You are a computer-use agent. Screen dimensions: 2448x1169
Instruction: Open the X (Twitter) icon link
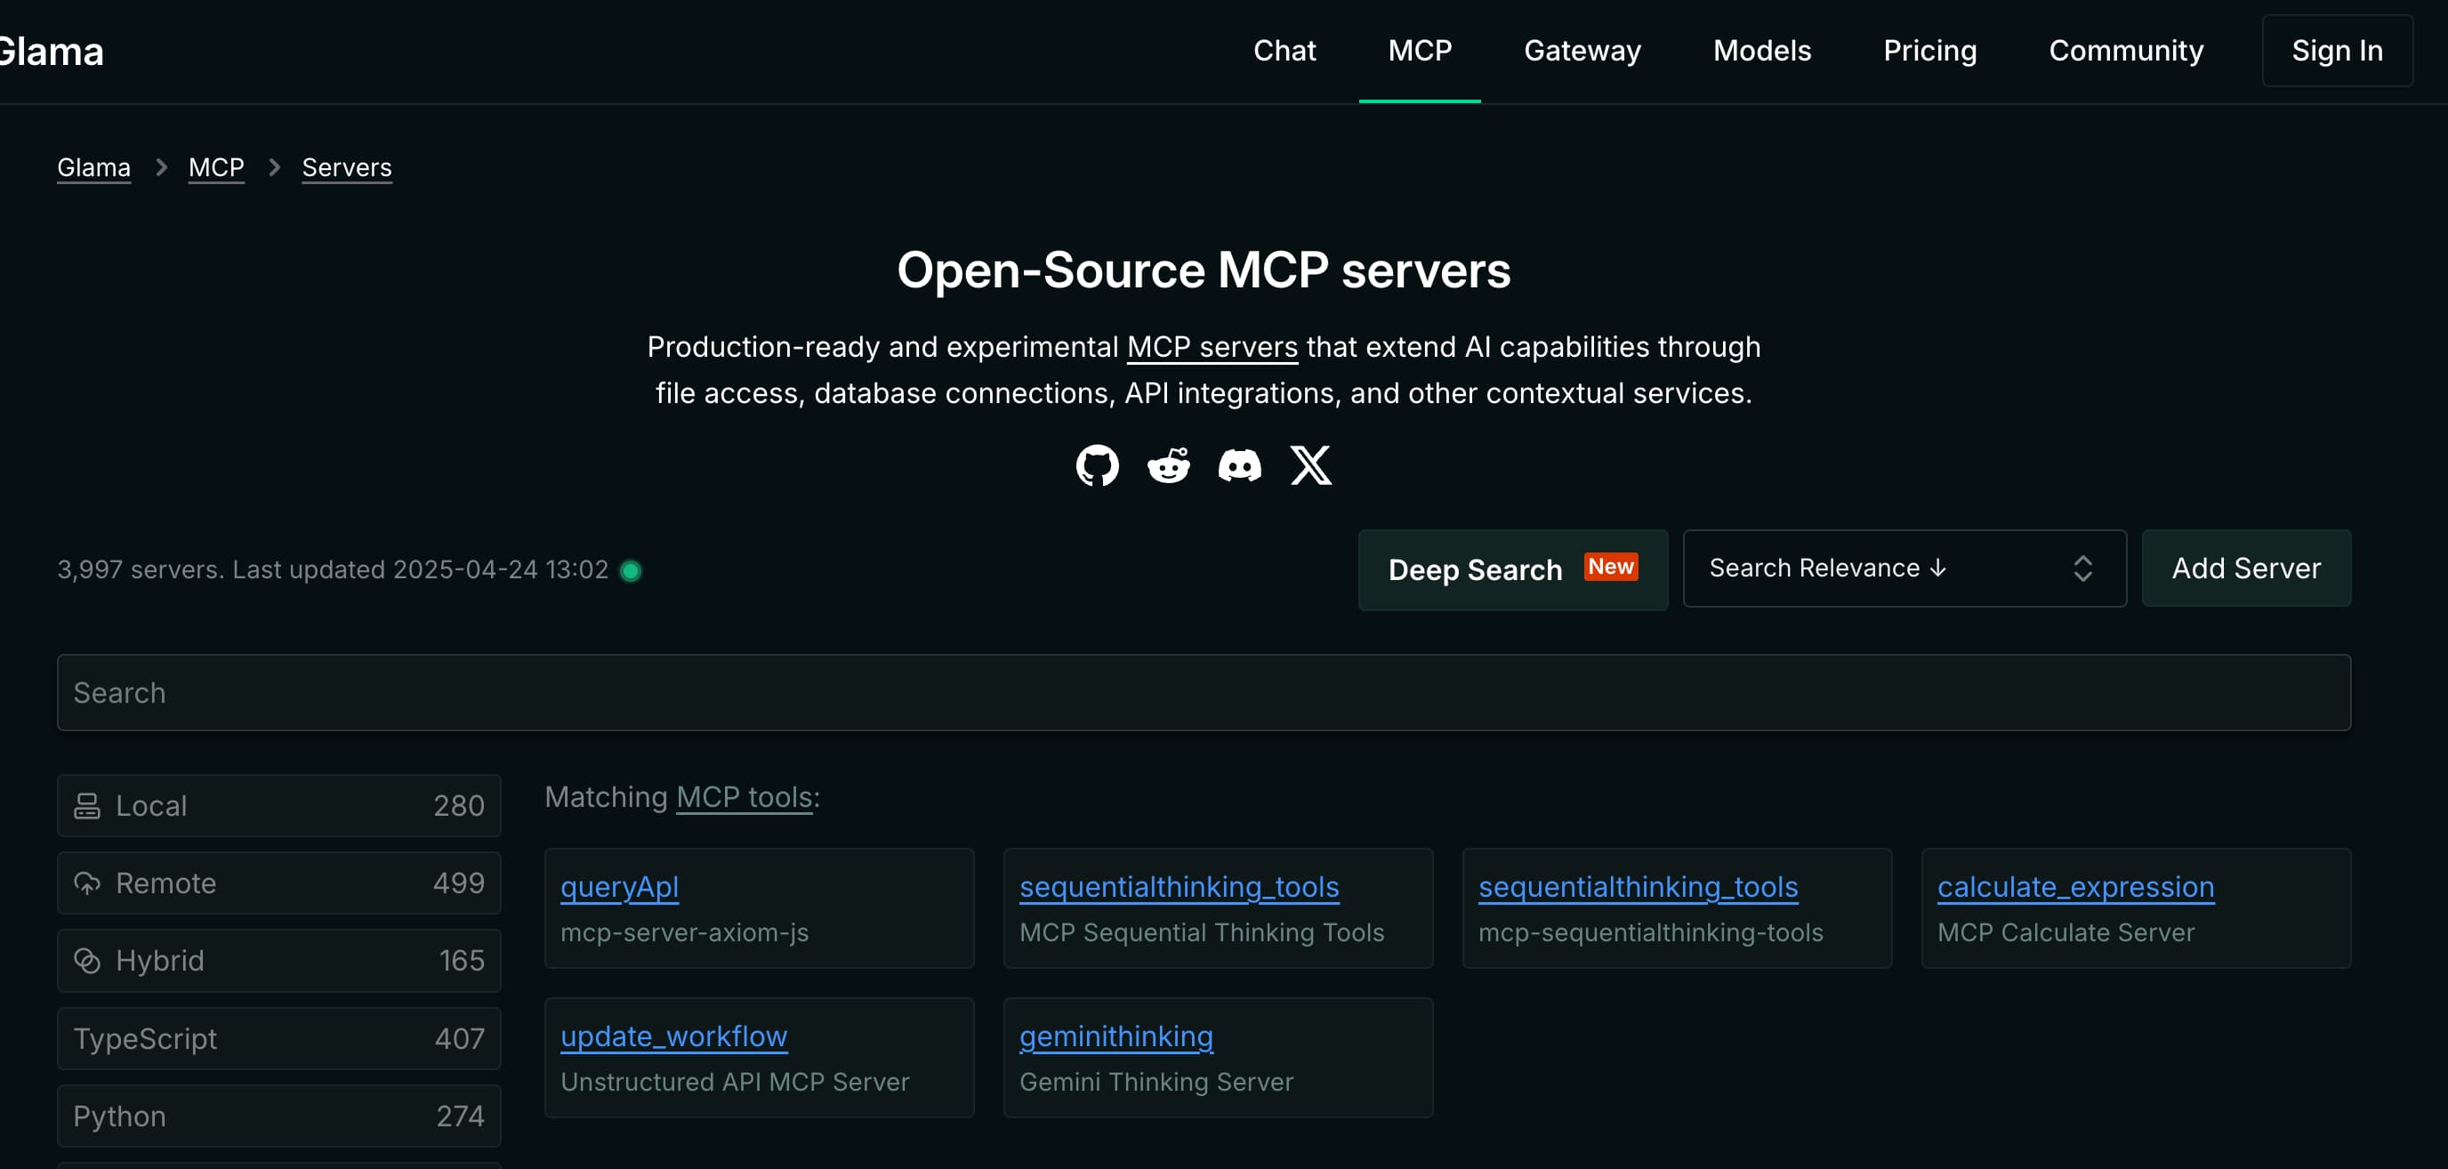pyautogui.click(x=1310, y=465)
